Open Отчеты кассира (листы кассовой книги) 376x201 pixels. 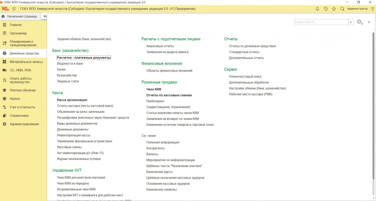pyautogui.click(x=85, y=106)
